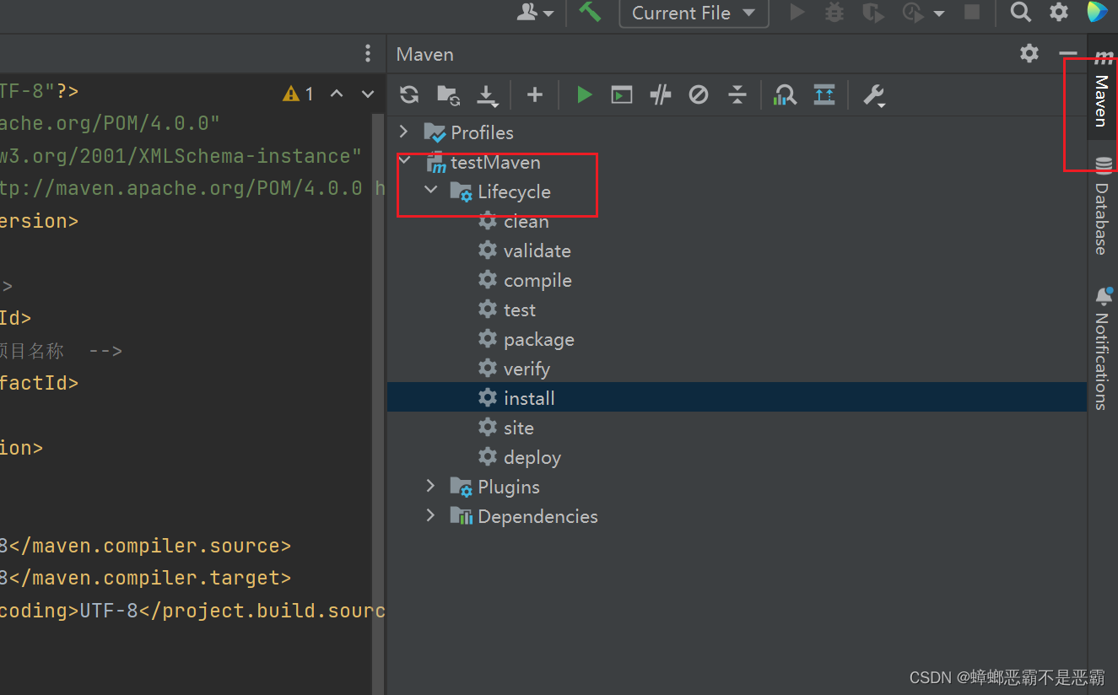Open the user account dropdown icon
Image resolution: width=1118 pixels, height=695 pixels.
coord(535,12)
